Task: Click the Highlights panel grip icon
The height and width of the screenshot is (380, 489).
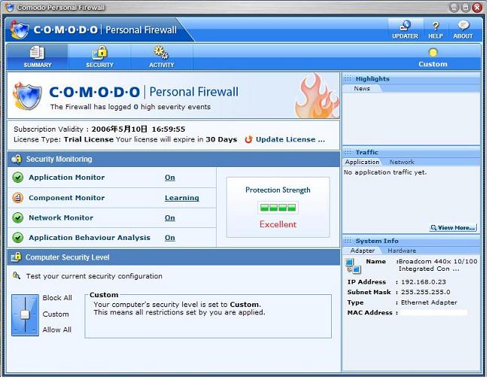Action: [348, 79]
